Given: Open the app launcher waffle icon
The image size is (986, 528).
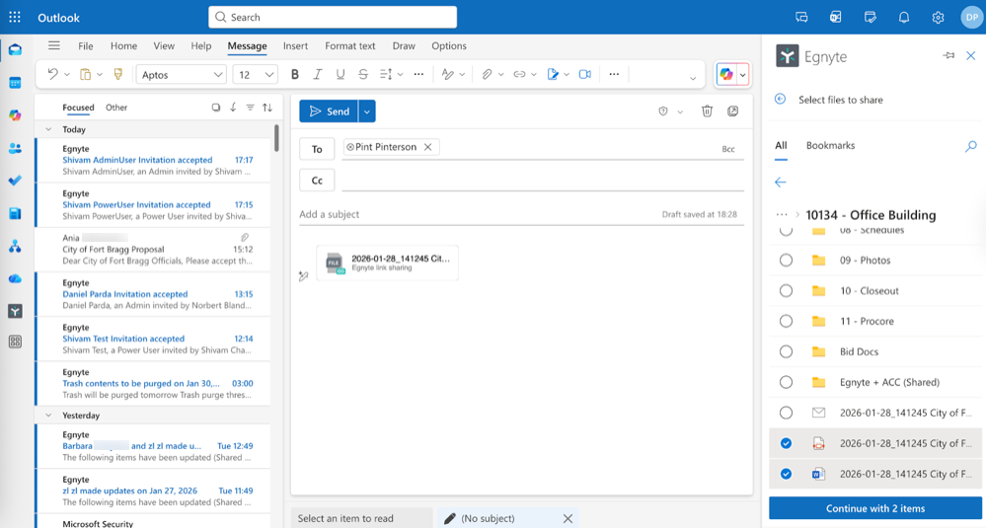Looking at the screenshot, I should coord(15,17).
